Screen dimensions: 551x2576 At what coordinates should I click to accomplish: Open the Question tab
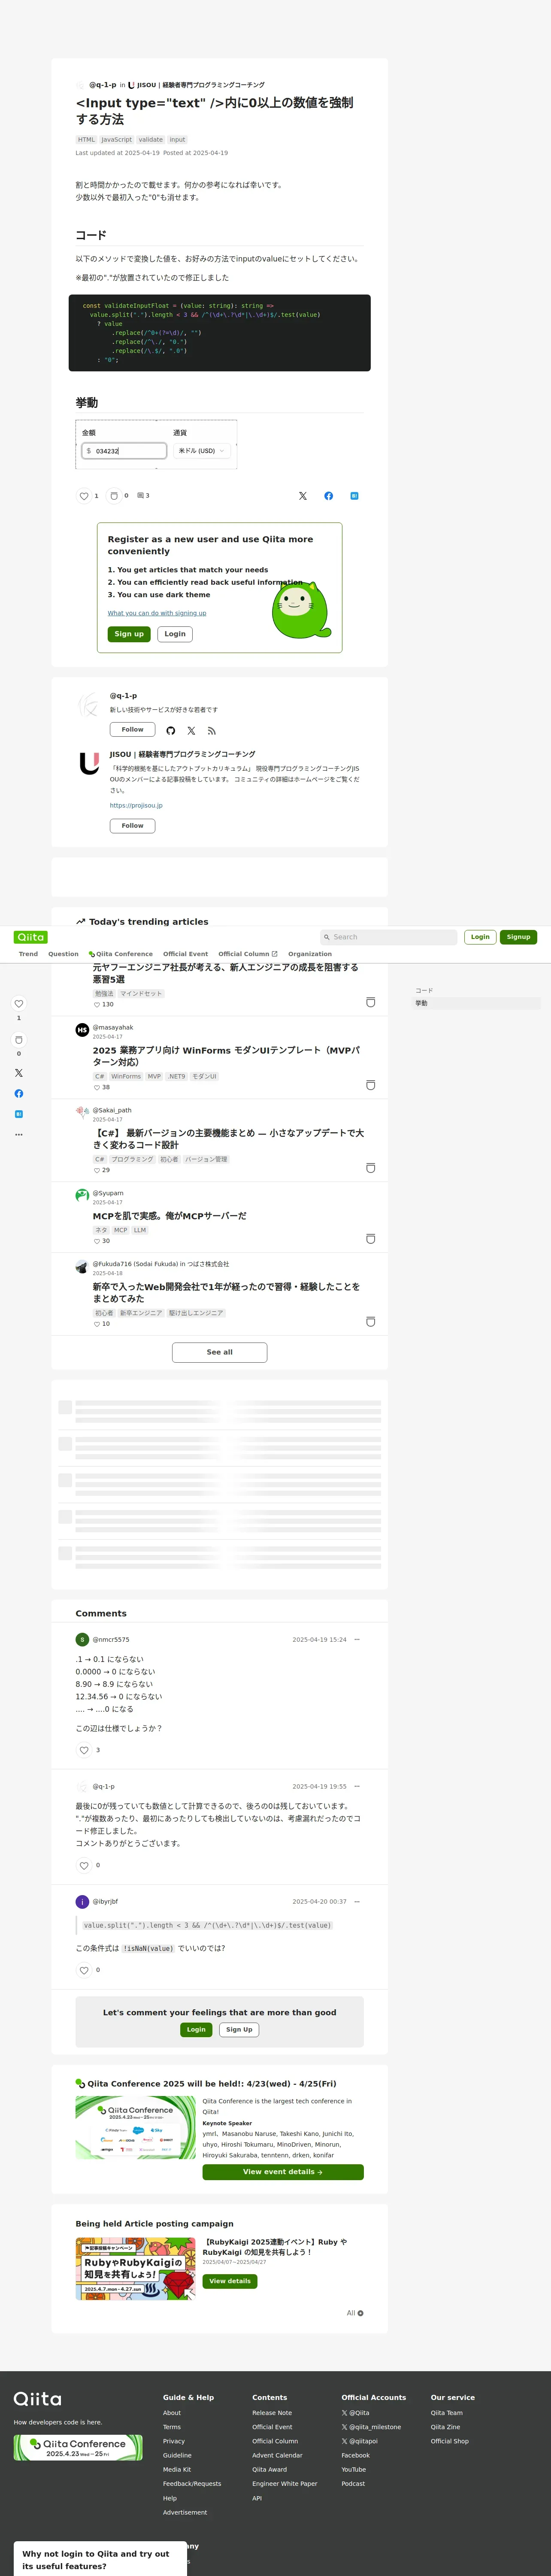(x=63, y=954)
